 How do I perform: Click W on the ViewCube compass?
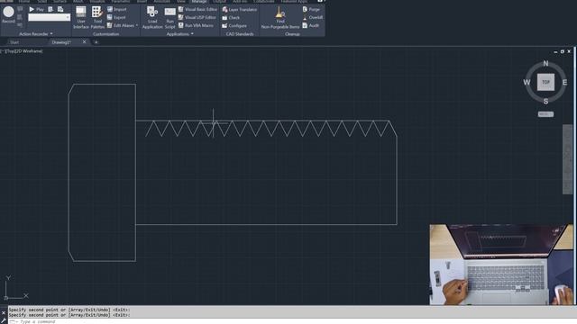[x=527, y=82]
